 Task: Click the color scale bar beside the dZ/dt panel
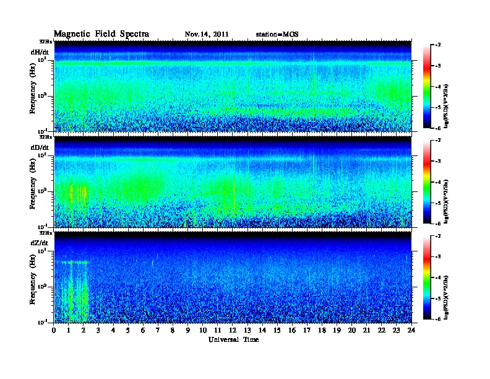point(427,277)
